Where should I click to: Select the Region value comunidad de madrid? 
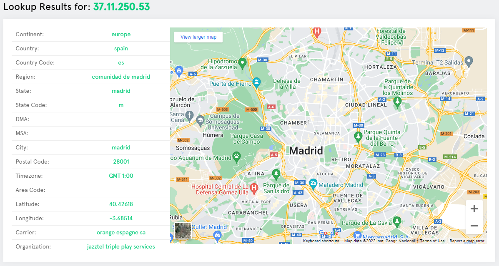(x=121, y=77)
